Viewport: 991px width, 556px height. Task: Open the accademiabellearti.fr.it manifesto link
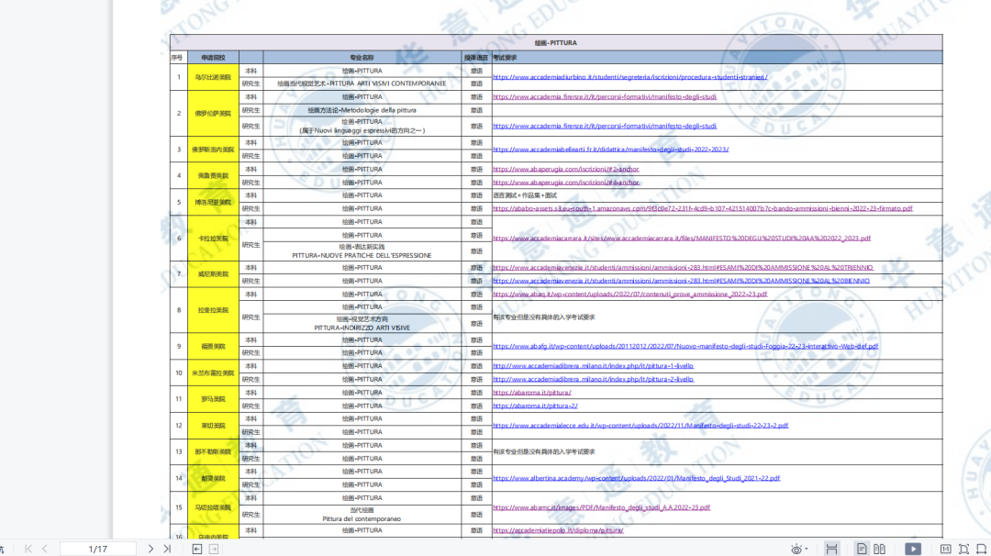click(610, 150)
